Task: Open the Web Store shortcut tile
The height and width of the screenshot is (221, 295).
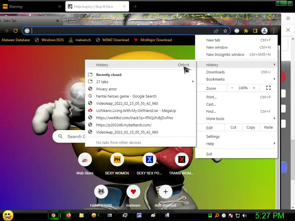Action: tap(85, 159)
